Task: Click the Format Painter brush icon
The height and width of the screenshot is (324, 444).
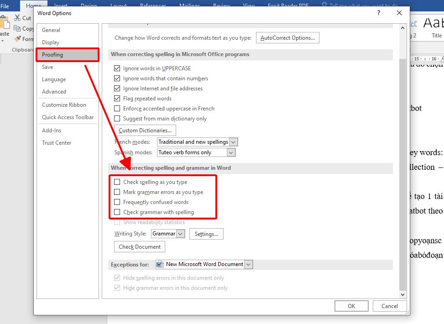Action: 17,38
